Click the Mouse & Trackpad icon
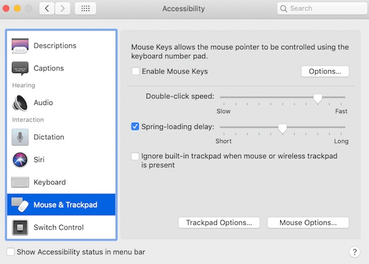Screen dimensions: 369x264 pyautogui.click(x=20, y=204)
